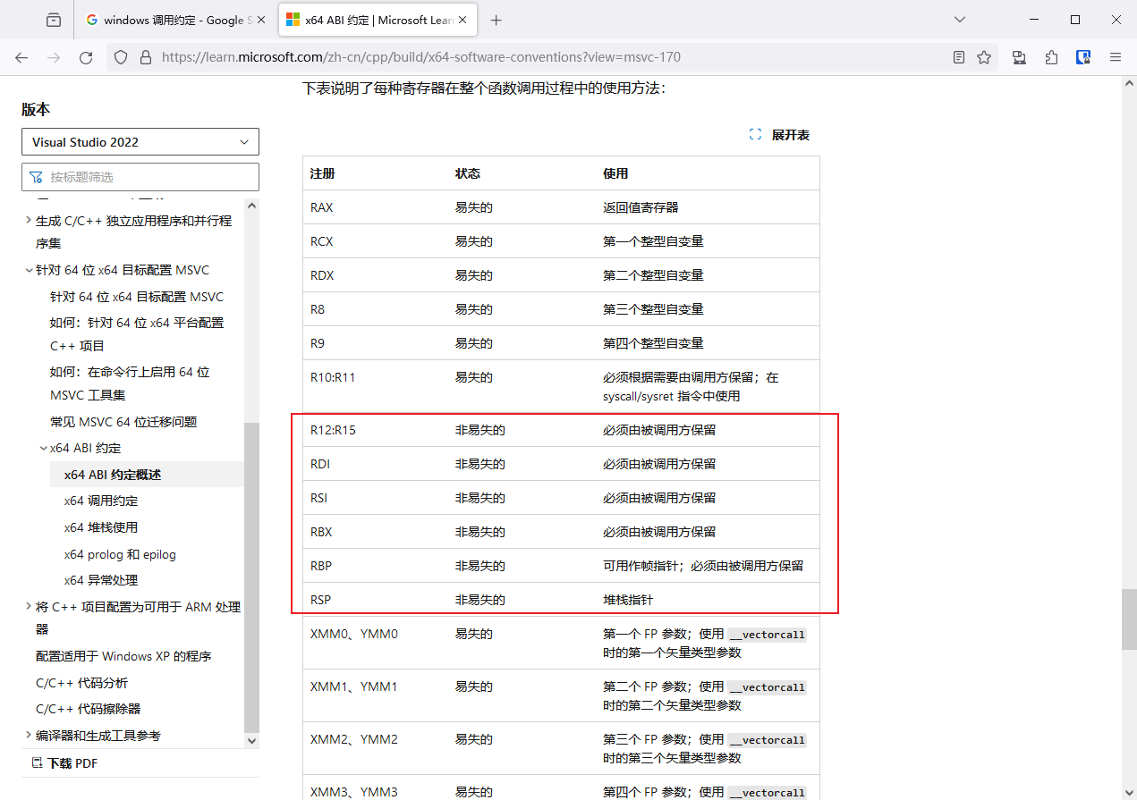Select x64 调用约定 in the sidebar
The height and width of the screenshot is (800, 1137).
point(101,501)
